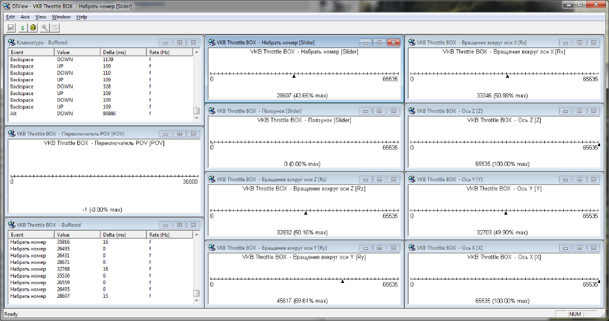Click scroll-up arrow in VKB Buffered window
The width and height of the screenshot is (609, 321).
196,234
